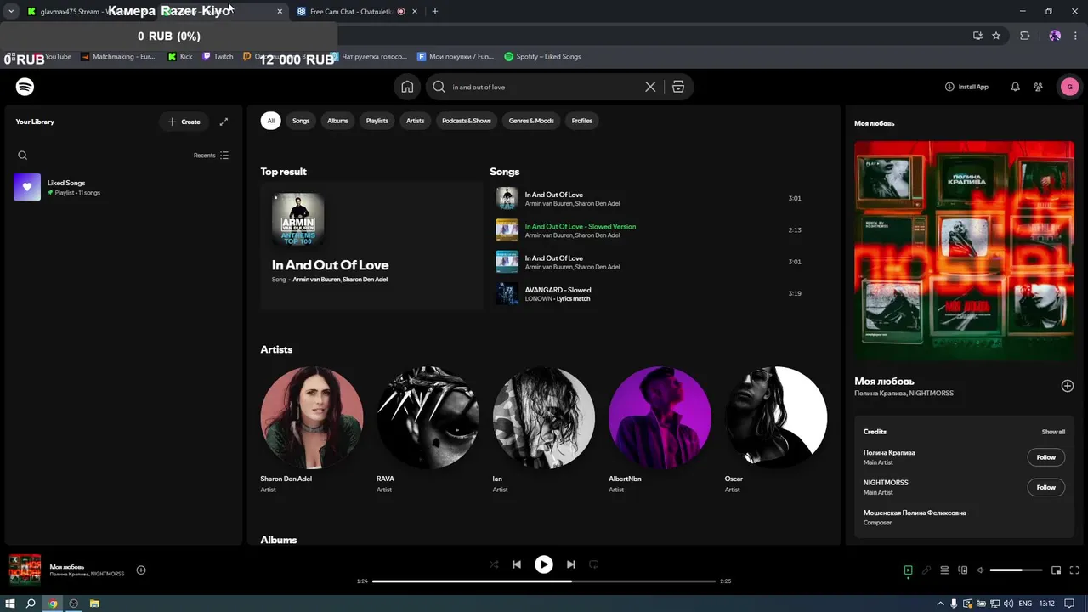Open the lyrics microphone icon

[926, 570]
